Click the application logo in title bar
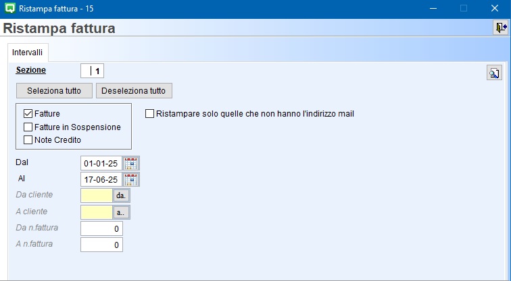Image resolution: width=511 pixels, height=281 pixels. click(10, 9)
